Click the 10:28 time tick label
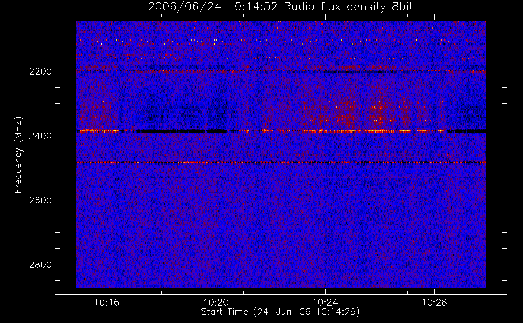Image resolution: width=523 pixels, height=323 pixels. click(435, 302)
